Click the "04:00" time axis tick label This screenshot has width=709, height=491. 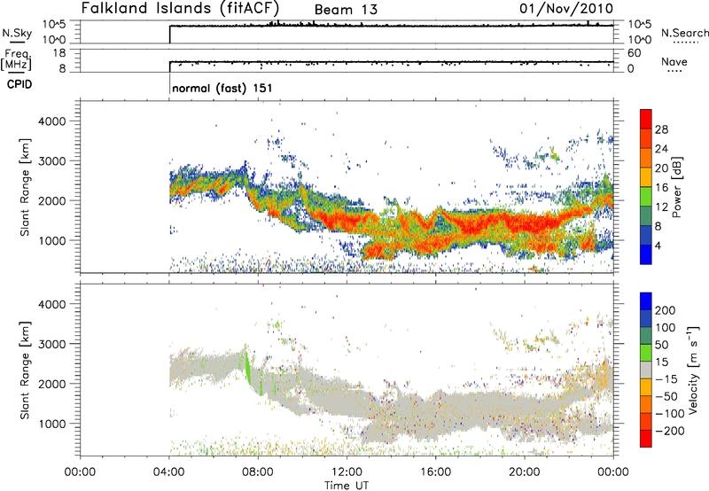[x=168, y=472]
